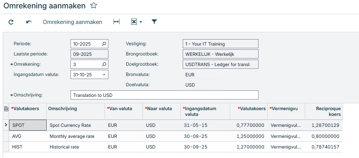Click the fit-to-width columns icon
This screenshot has height=158, width=359.
point(116,22)
